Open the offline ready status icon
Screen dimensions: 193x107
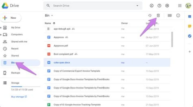(151, 6)
